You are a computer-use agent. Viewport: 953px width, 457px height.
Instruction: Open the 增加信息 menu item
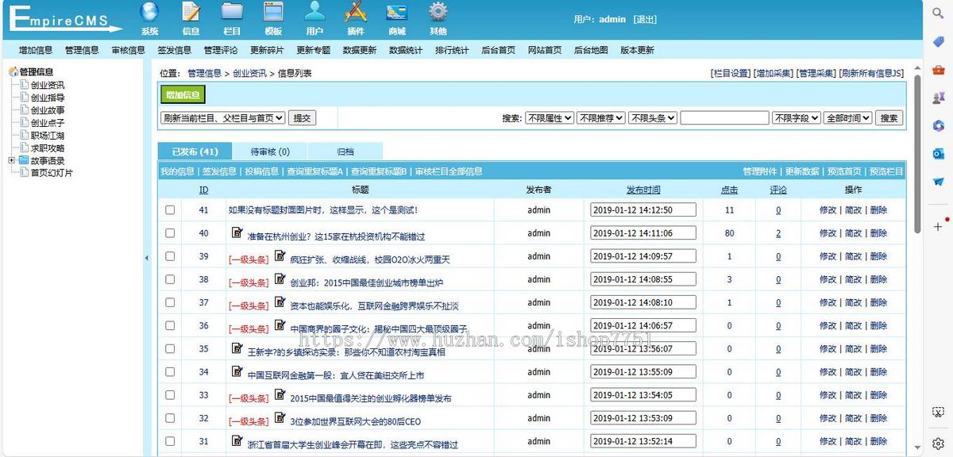36,49
